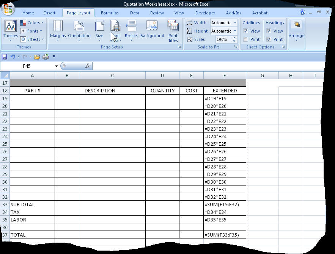Increase the Scale value with the up stepper
The height and width of the screenshot is (254, 335).
(x=234, y=37)
